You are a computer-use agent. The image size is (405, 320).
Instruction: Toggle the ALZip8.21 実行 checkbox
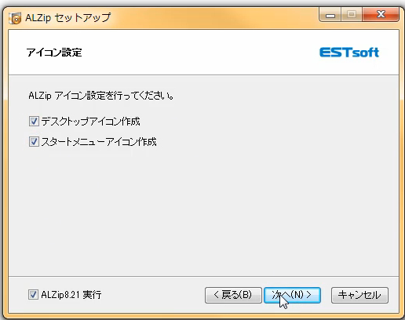click(x=33, y=294)
